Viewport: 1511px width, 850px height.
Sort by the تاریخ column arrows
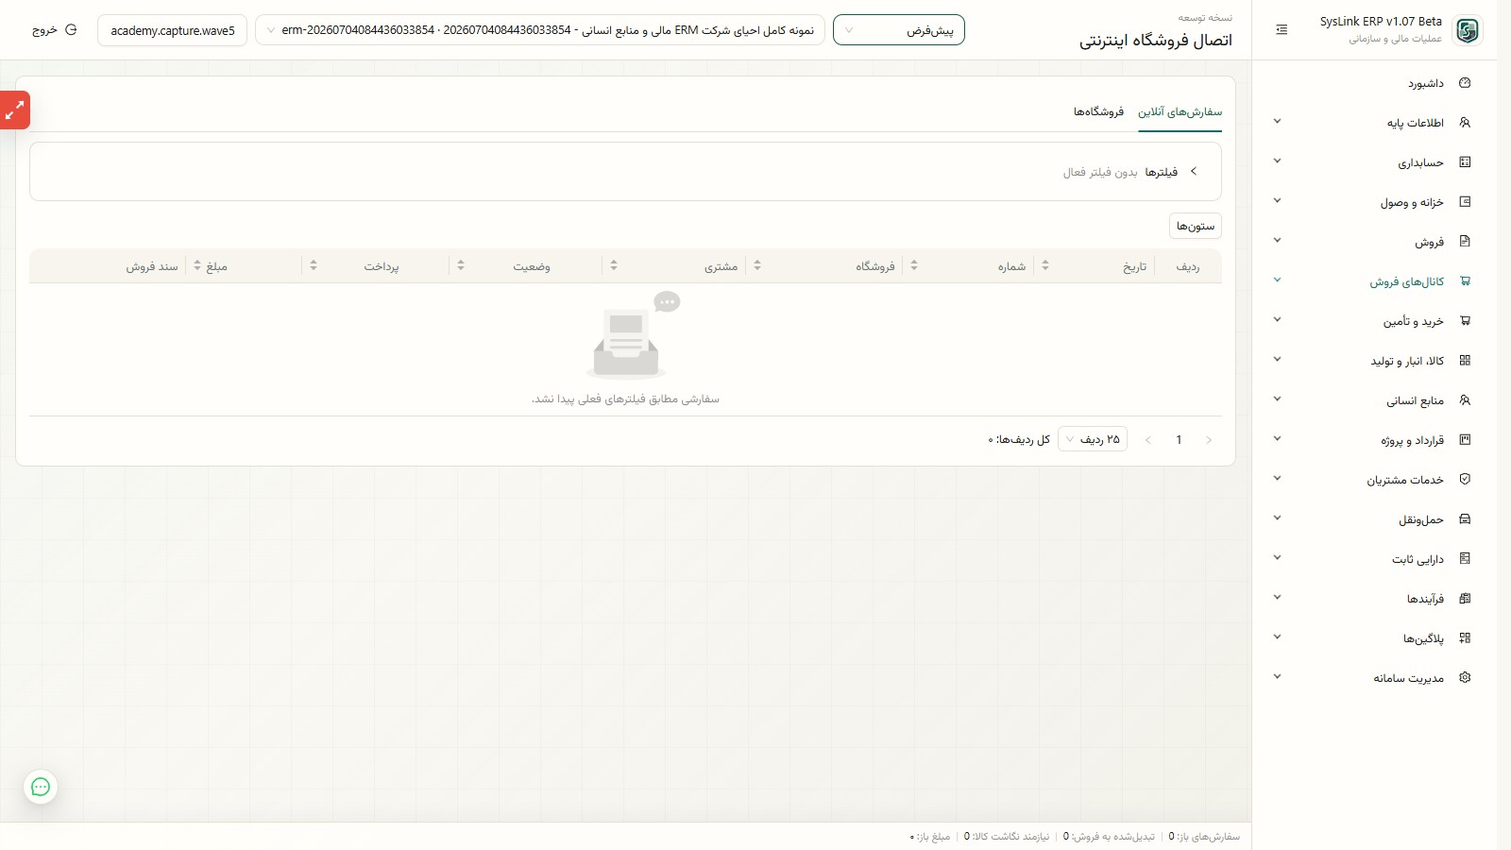click(x=1045, y=266)
